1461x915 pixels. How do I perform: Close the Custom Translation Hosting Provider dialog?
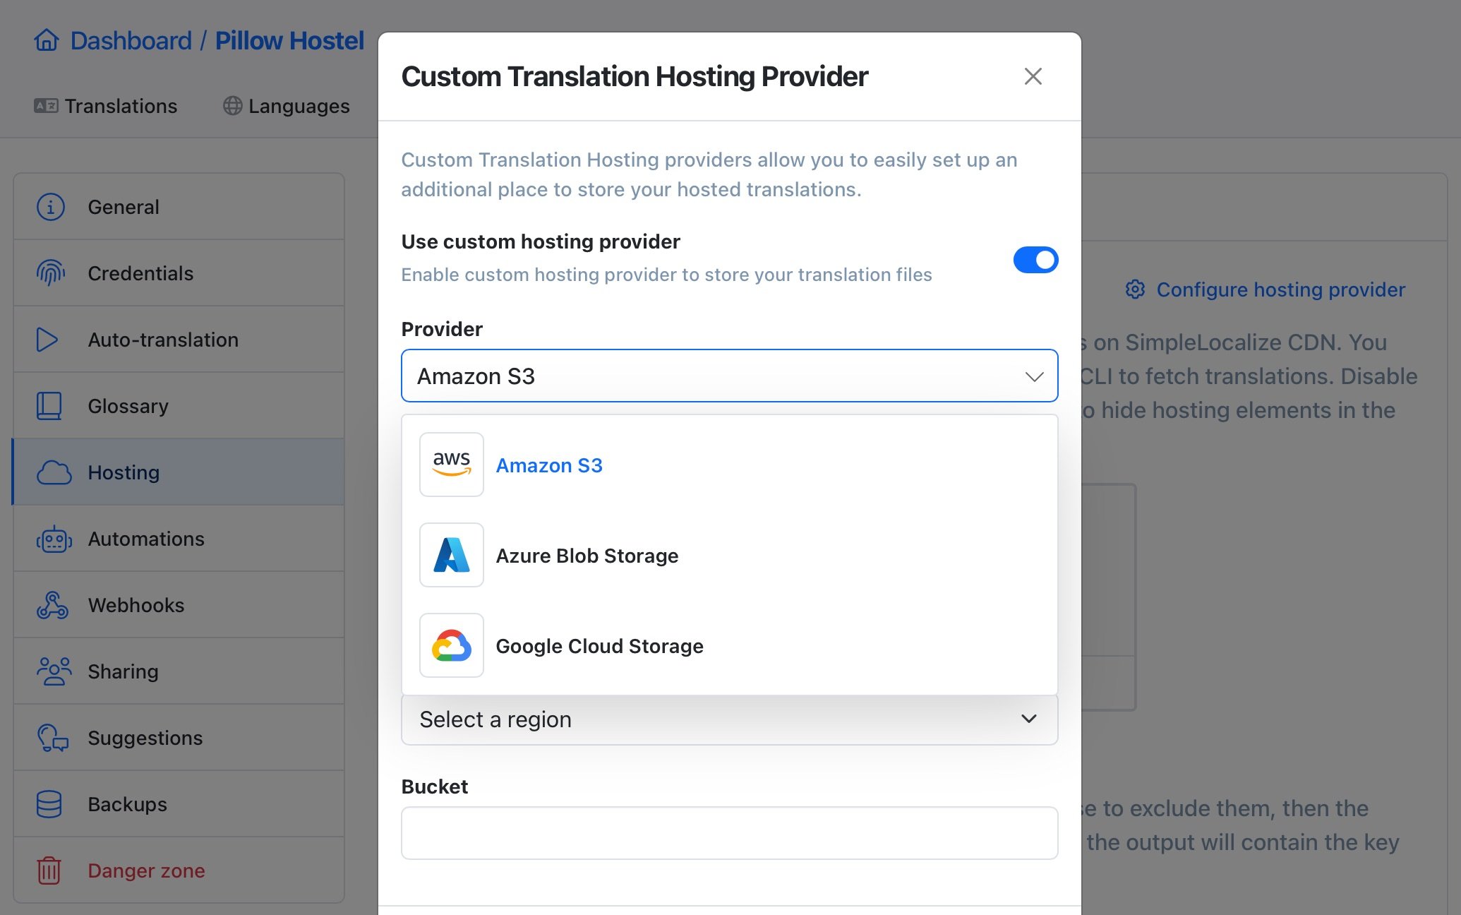tap(1031, 75)
